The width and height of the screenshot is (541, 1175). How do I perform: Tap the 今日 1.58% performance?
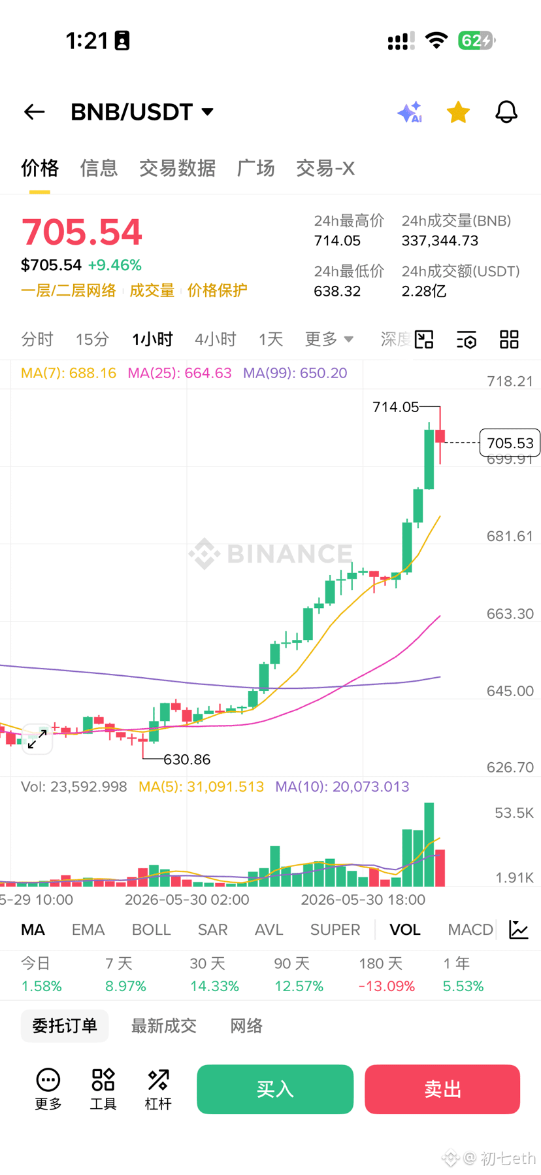tap(41, 975)
